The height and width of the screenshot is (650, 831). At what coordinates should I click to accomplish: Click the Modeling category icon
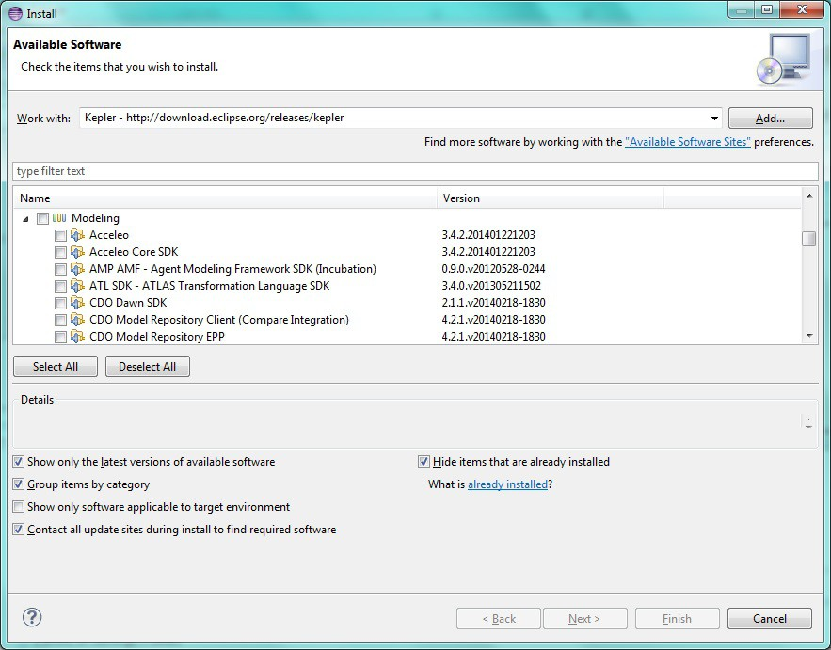(x=59, y=217)
